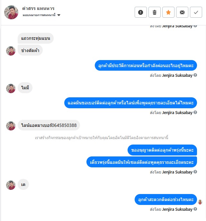Mark conversation done with checkmark icon
The width and height of the screenshot is (206, 221).
click(x=196, y=12)
